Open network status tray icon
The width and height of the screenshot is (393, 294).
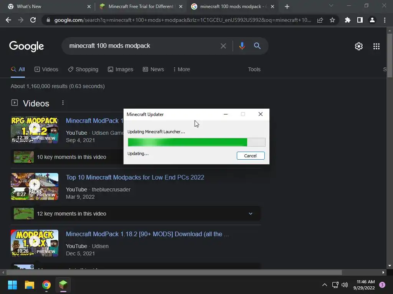[335, 285]
